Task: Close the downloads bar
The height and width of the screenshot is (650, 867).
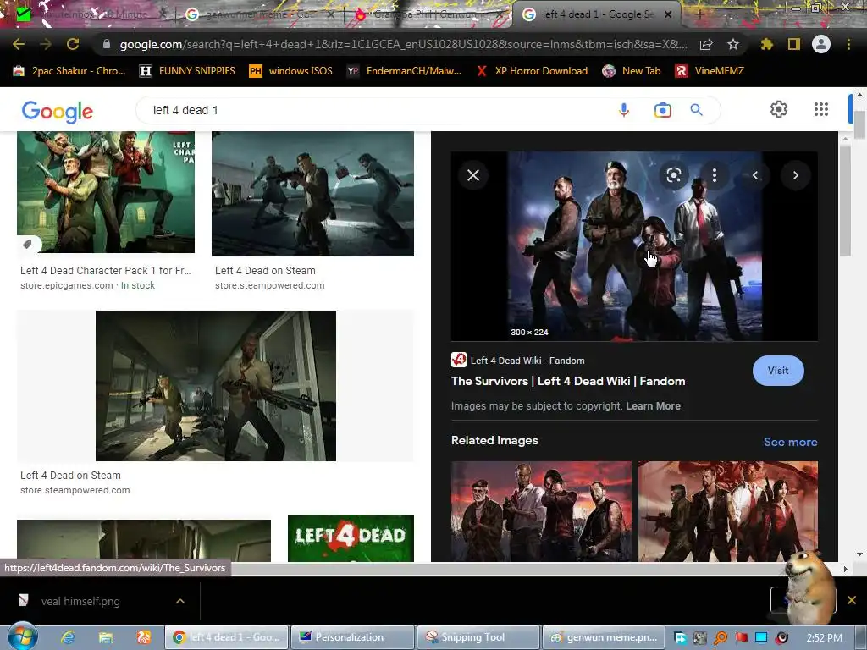Action: click(852, 600)
